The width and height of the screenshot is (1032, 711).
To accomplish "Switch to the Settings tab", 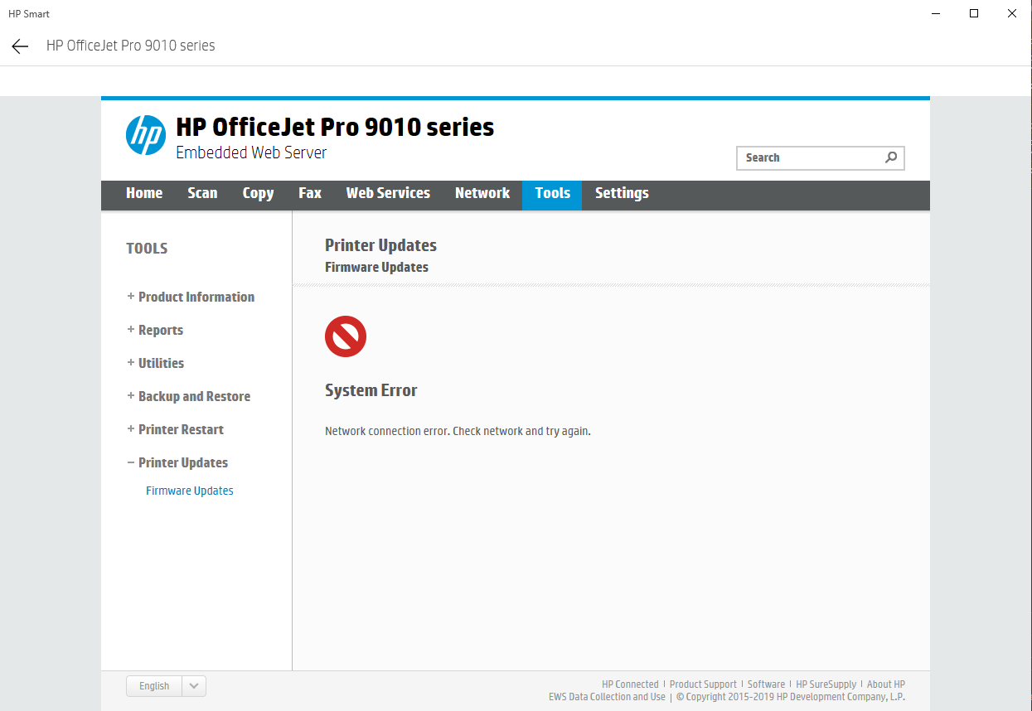I will (x=622, y=193).
